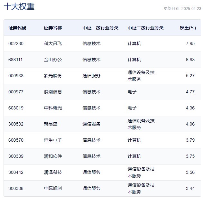This screenshot has width=203, height=198.
Task: Click the 7.95 weight value
Action: (190, 43)
